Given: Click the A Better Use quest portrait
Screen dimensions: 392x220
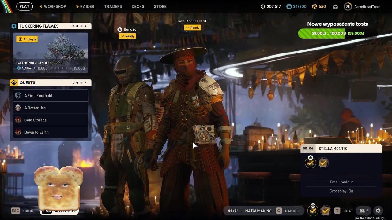Looking at the screenshot, I should [x=18, y=108].
